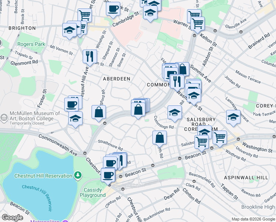Screen dimensions: 276x222
Task: Click the Brookline High label
Action: coord(258,207)
